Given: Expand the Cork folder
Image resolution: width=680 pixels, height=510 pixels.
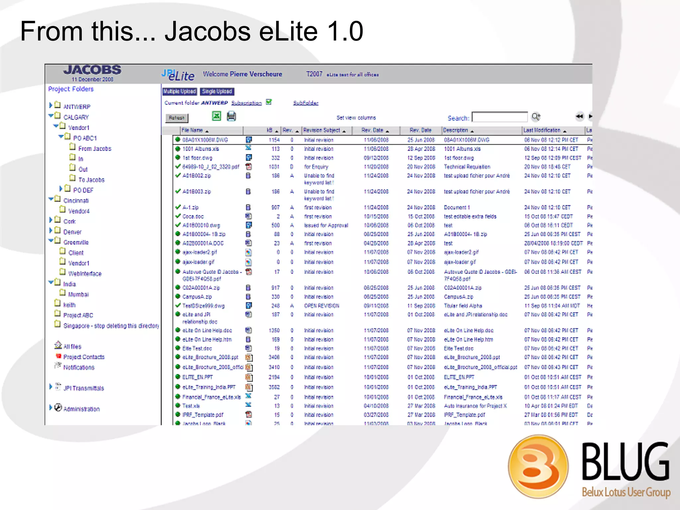Looking at the screenshot, I should (50, 220).
